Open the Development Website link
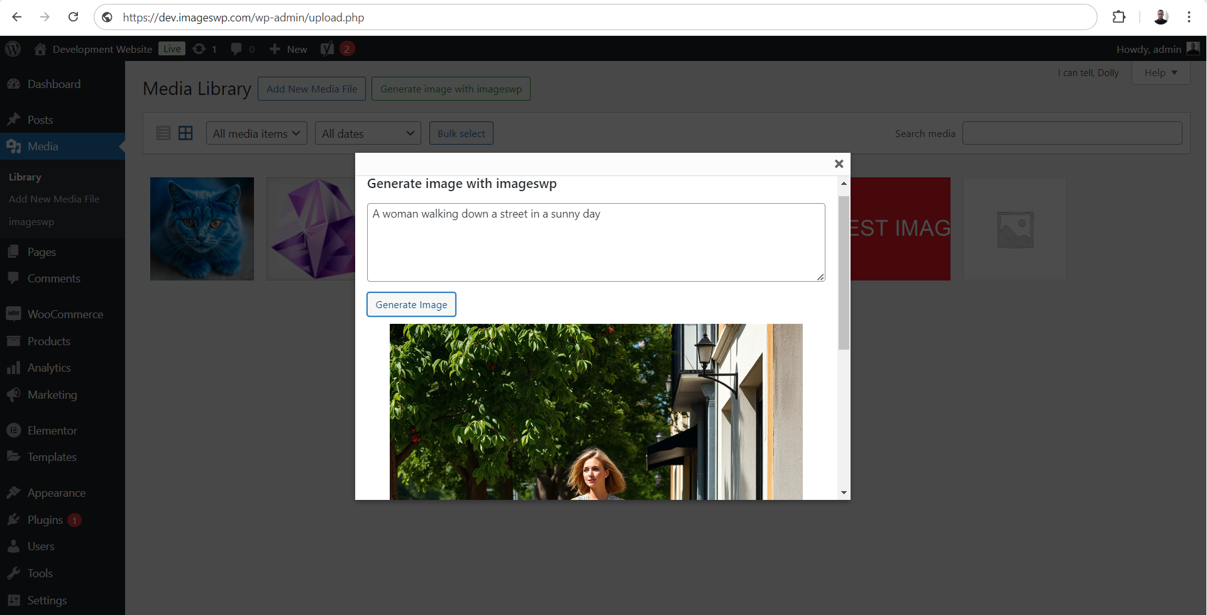Screen dimensions: 1207x615 [102, 49]
